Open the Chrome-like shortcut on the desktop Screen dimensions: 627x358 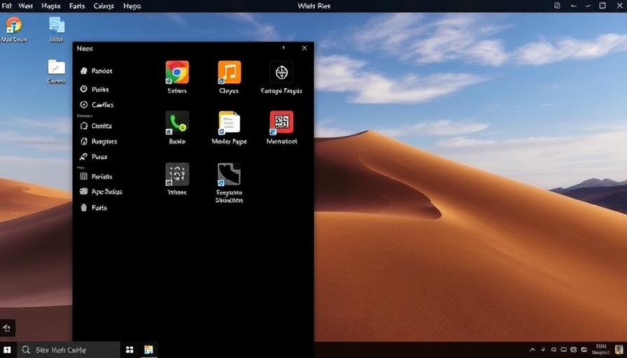coord(13,29)
